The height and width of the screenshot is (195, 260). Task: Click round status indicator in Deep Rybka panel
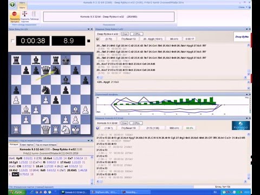click(97, 39)
